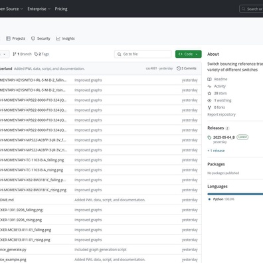Click the Latest release badge
This screenshot has height=263, width=263.
coord(242,137)
